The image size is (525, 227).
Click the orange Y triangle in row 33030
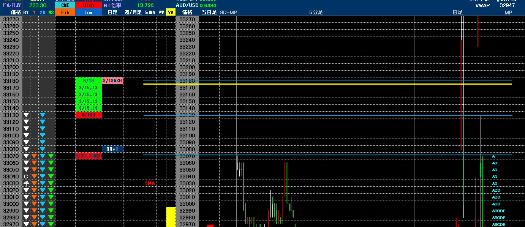pos(34,183)
